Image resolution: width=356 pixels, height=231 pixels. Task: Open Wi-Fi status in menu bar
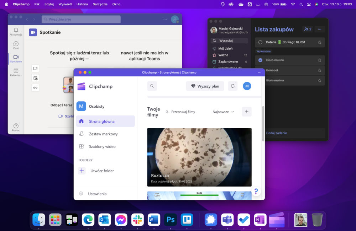(293, 4)
